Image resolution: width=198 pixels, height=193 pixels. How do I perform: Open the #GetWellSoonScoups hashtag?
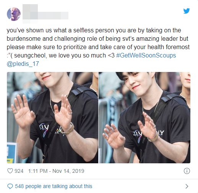pyautogui.click(x=146, y=56)
